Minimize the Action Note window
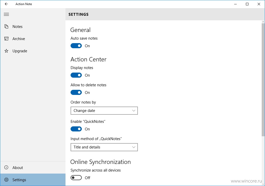Screen dimensions: 265x186 tap(235, 4)
